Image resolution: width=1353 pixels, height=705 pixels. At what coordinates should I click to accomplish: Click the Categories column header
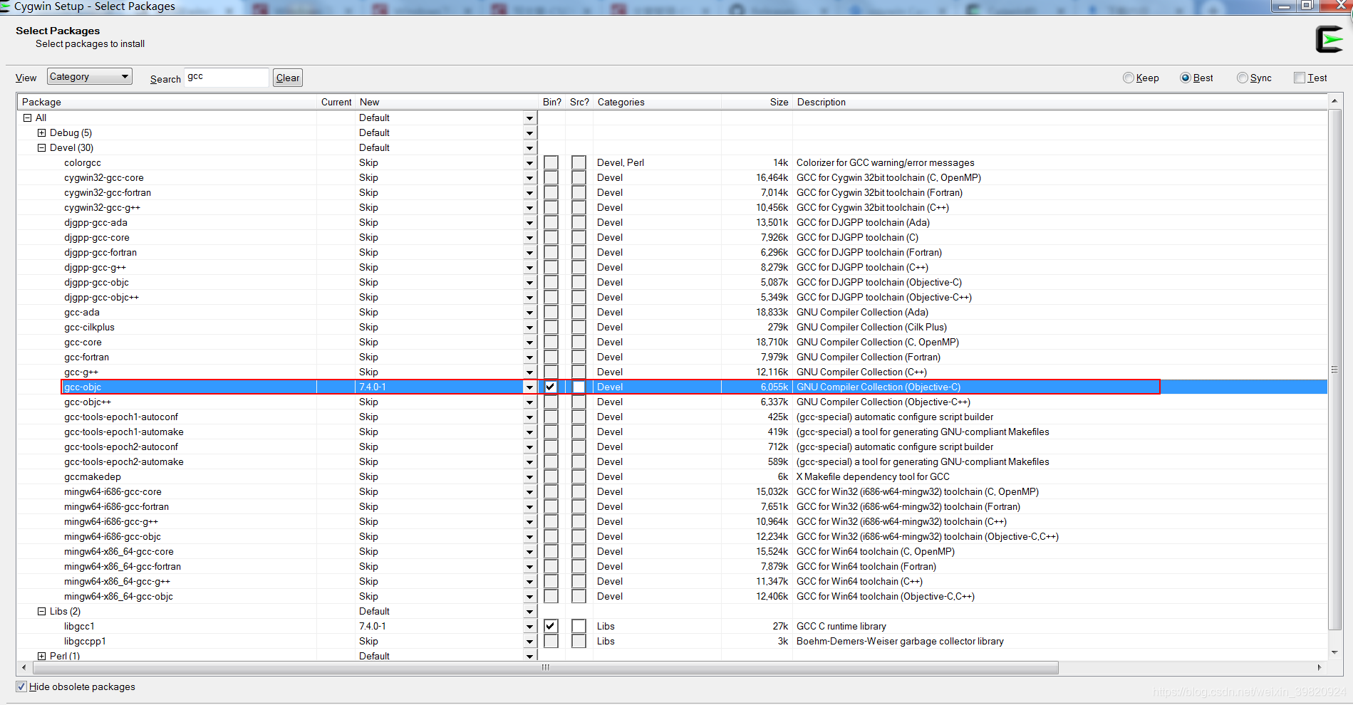[x=657, y=102]
